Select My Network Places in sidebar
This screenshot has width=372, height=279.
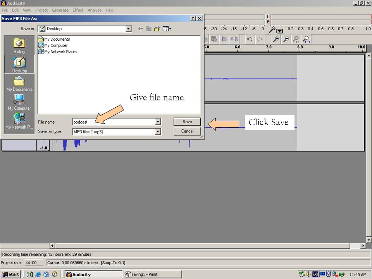coord(19,121)
